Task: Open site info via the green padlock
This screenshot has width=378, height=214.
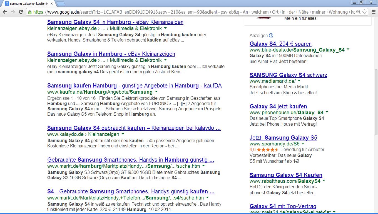Action: click(30, 12)
